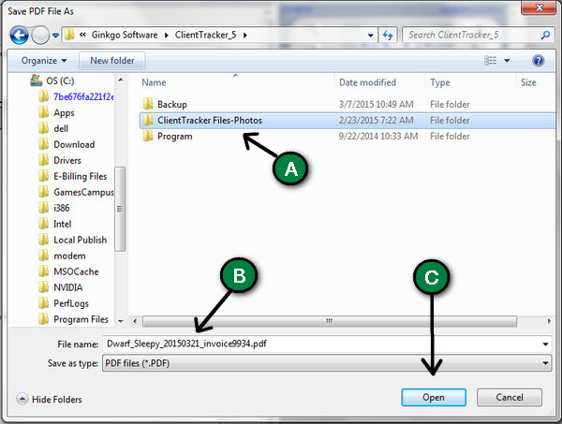Click Hide Folders toggle
The height and width of the screenshot is (424, 562).
(x=50, y=399)
